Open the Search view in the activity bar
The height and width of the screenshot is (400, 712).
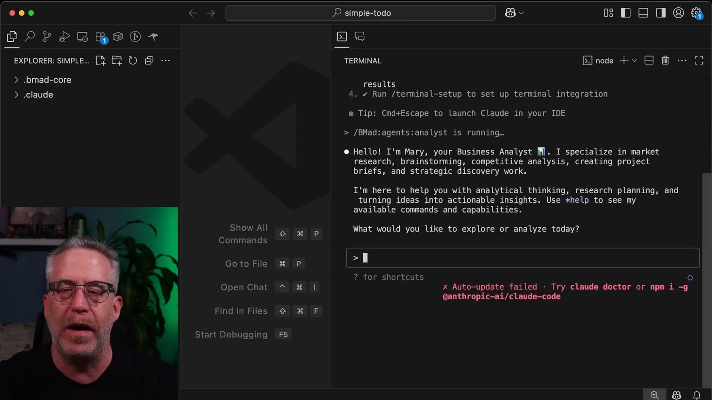pos(30,37)
